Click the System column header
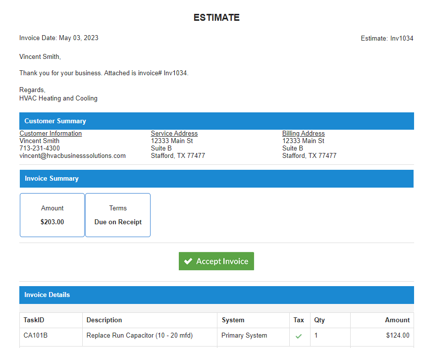421x348 pixels. 233,320
